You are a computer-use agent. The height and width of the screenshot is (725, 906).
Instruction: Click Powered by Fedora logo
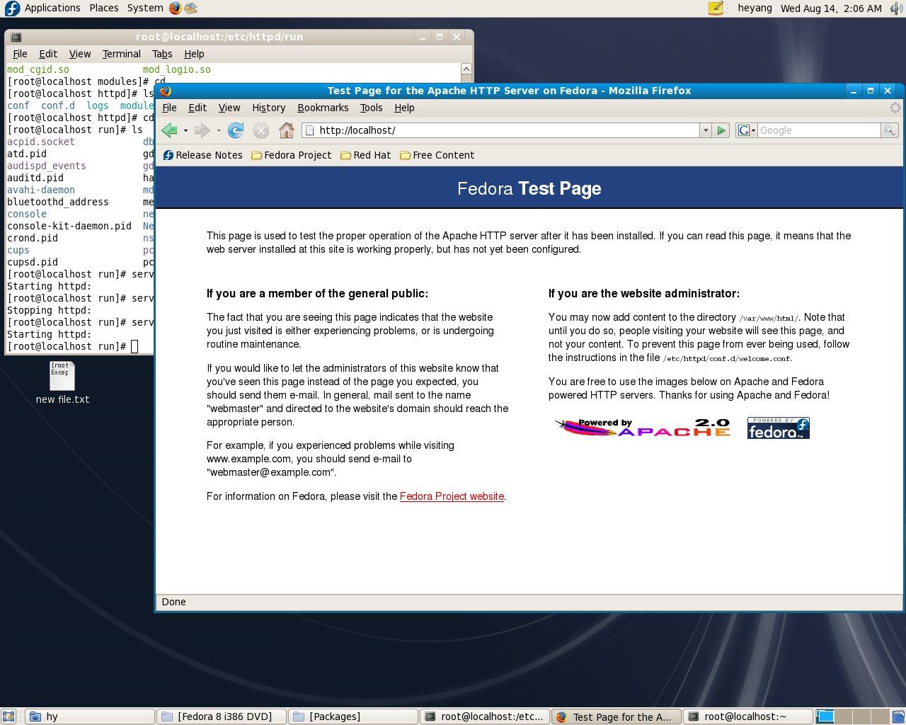click(x=779, y=428)
